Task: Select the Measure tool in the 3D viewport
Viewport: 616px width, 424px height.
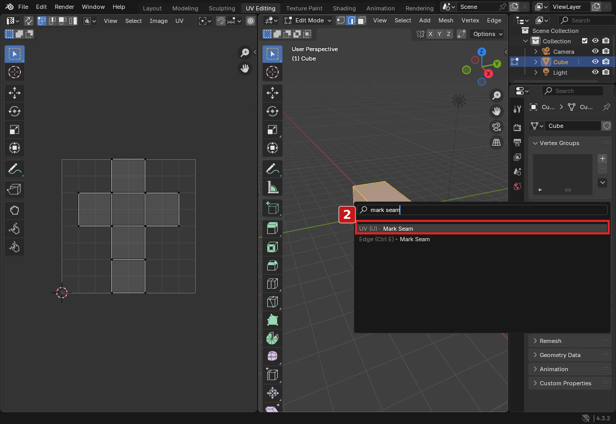Action: click(x=273, y=187)
